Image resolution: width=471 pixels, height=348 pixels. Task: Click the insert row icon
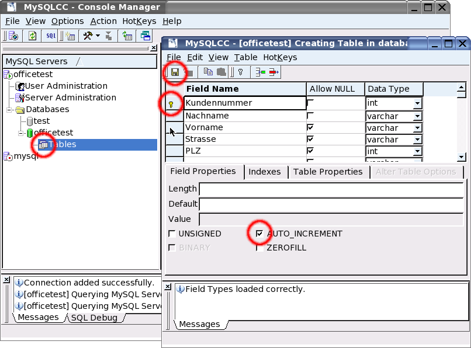[x=259, y=72]
